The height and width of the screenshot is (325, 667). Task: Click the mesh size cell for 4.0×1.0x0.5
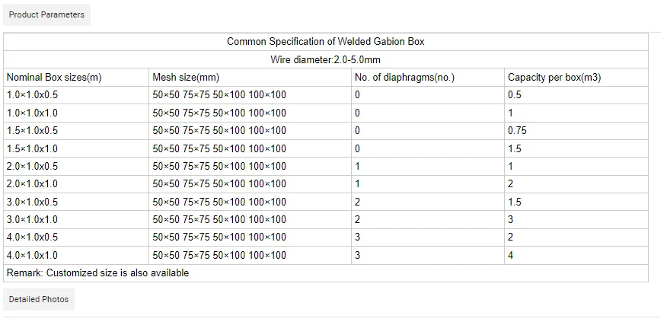pos(219,237)
